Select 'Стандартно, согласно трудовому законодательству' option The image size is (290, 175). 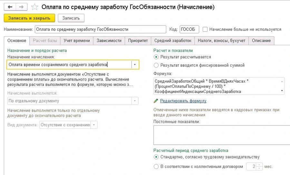click(x=156, y=157)
